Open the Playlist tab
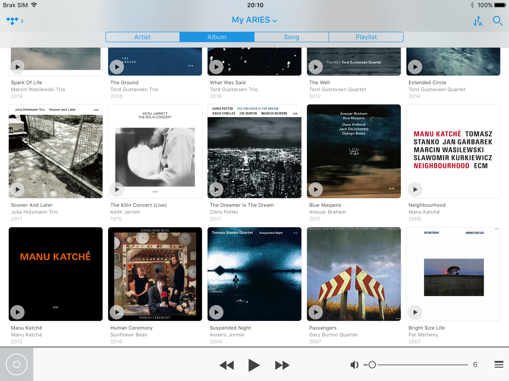The height and width of the screenshot is (381, 509). [x=366, y=37]
